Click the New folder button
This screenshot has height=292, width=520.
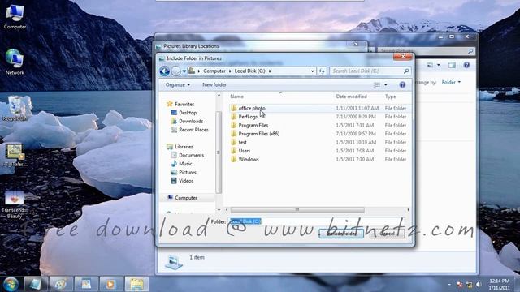(x=214, y=84)
